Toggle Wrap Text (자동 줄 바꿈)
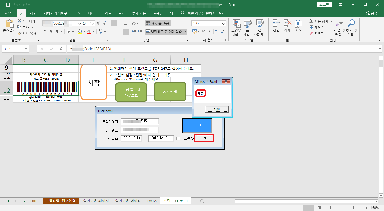 point(158,24)
